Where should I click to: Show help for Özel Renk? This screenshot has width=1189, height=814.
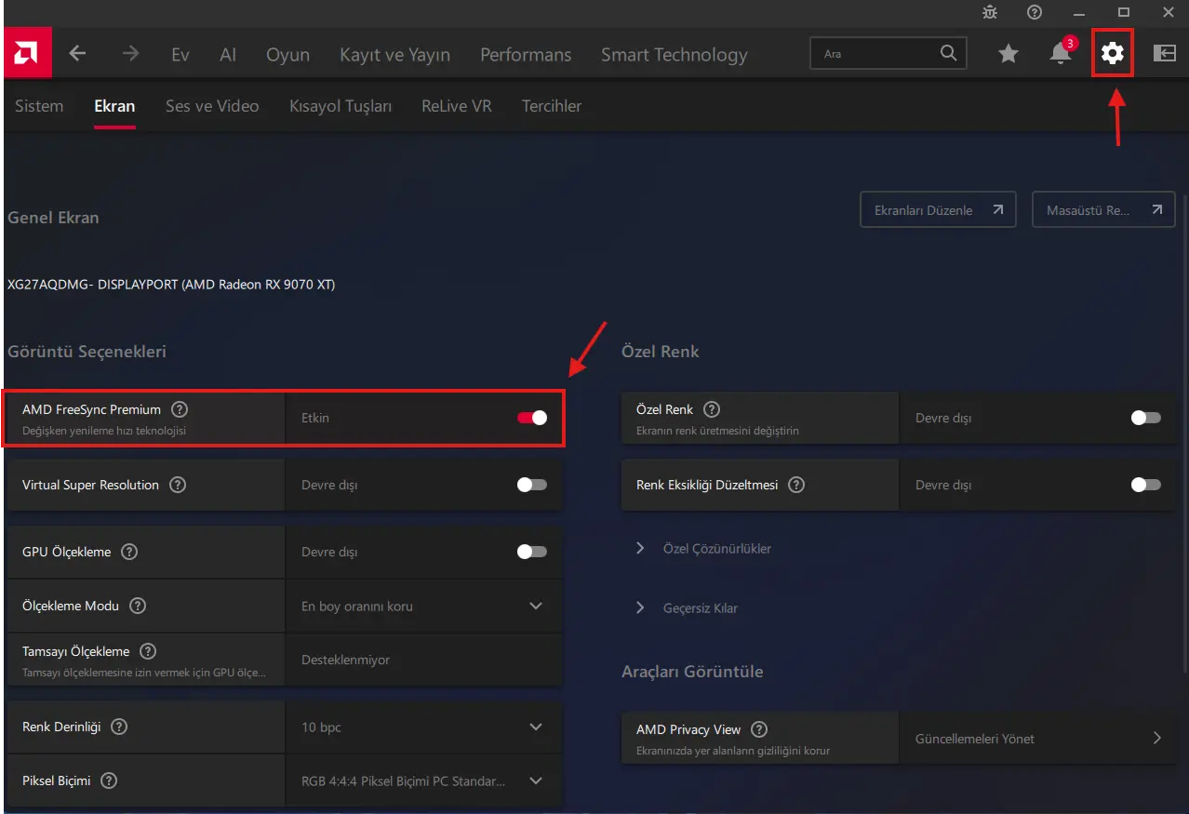pos(712,409)
